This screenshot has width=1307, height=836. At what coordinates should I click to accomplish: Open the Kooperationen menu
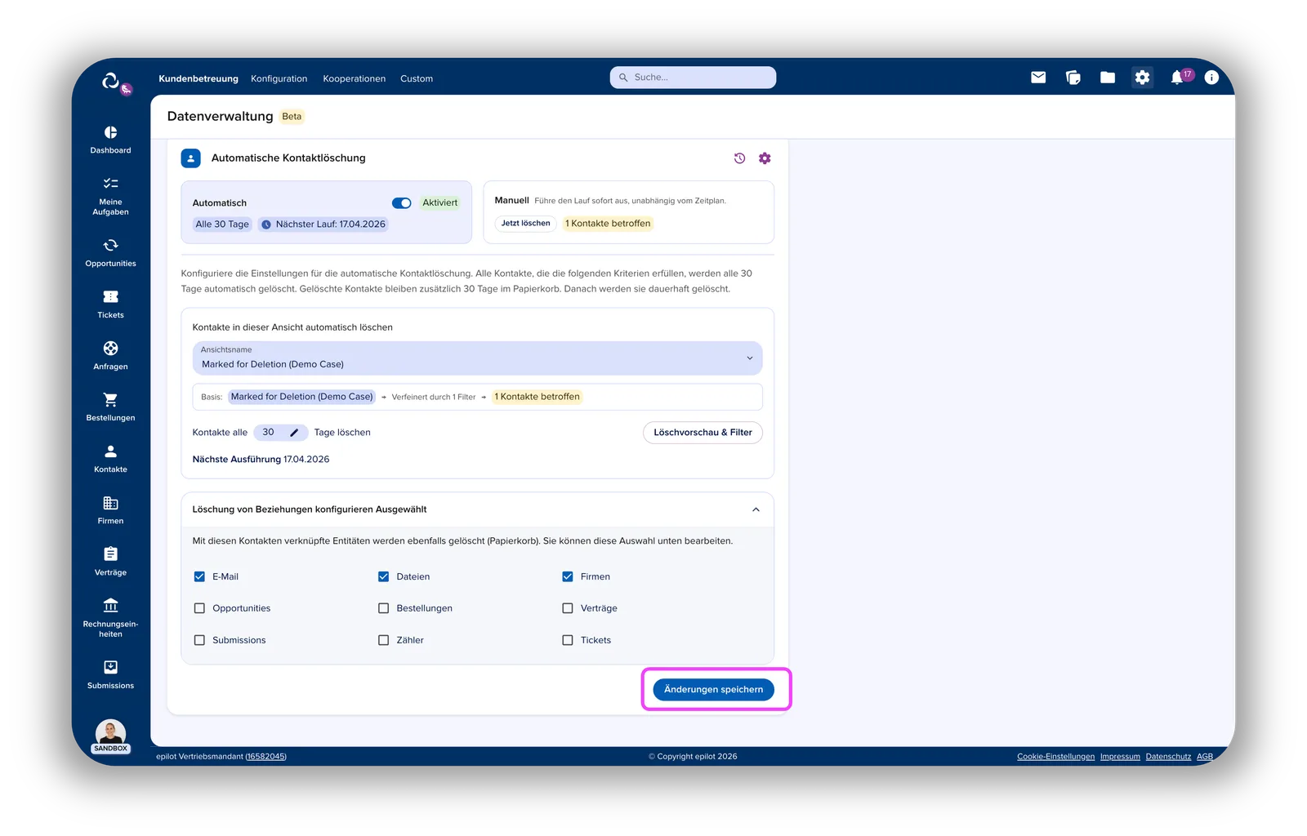[x=355, y=79]
